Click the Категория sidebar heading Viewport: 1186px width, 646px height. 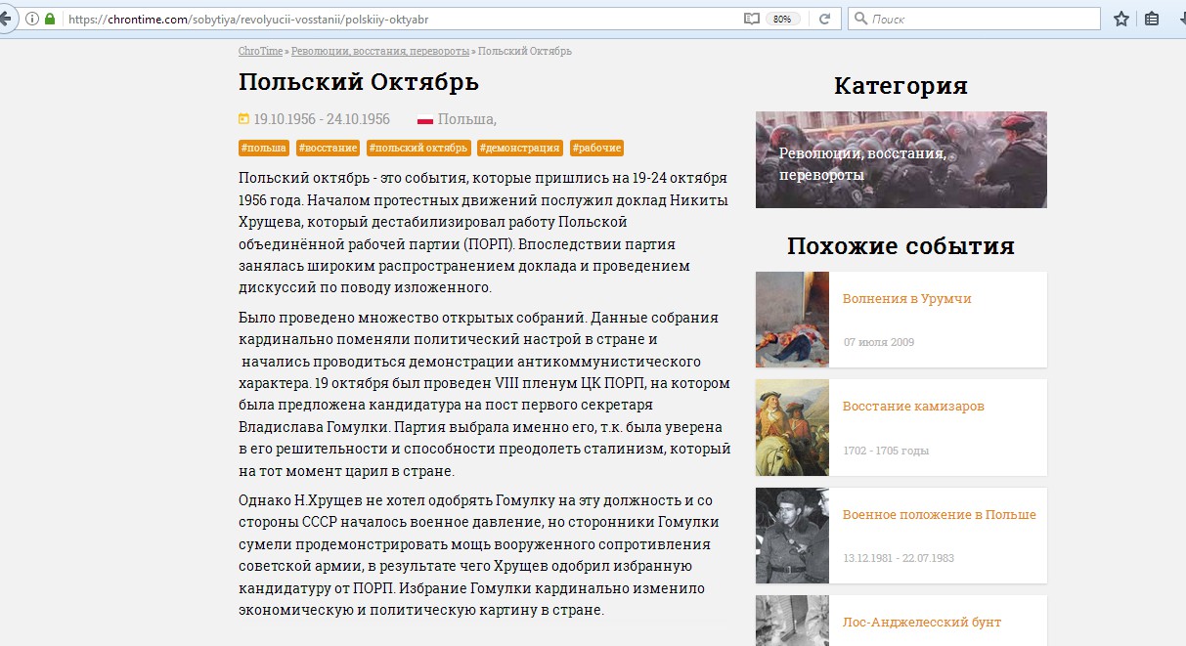click(x=900, y=86)
